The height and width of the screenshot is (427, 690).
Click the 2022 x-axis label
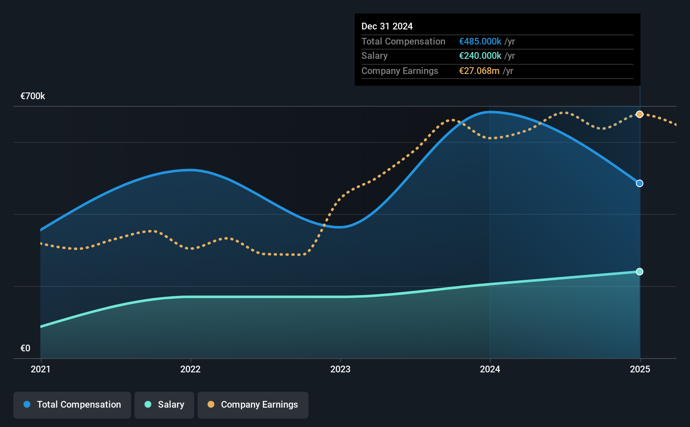click(x=190, y=369)
